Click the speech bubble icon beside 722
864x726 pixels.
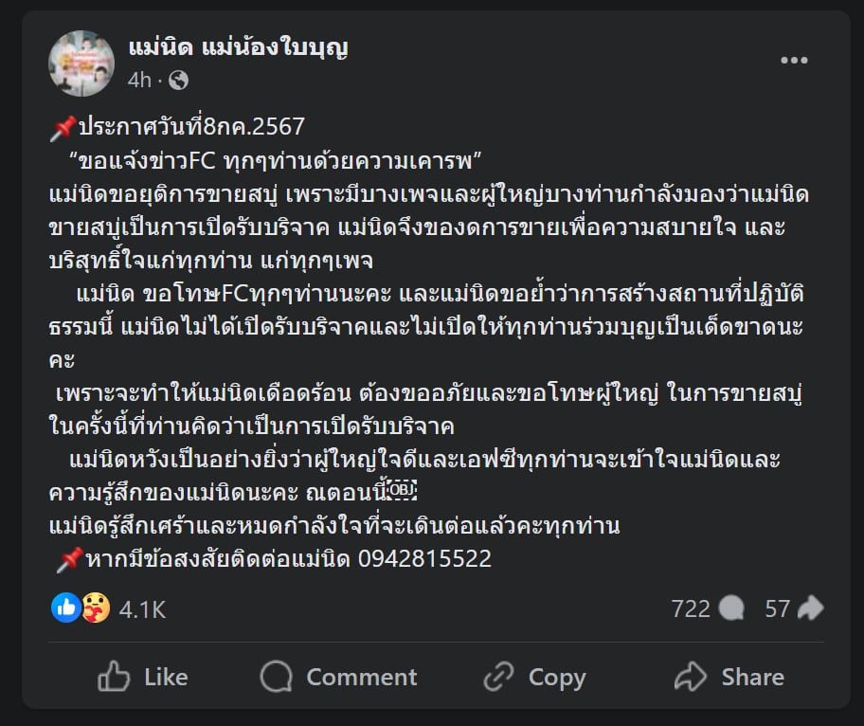point(731,608)
